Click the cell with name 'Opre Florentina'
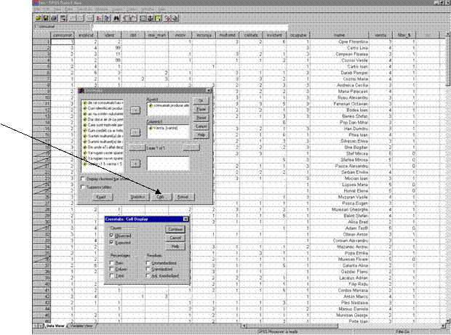Image resolution: width=451 pixels, height=335 pixels. [340, 41]
